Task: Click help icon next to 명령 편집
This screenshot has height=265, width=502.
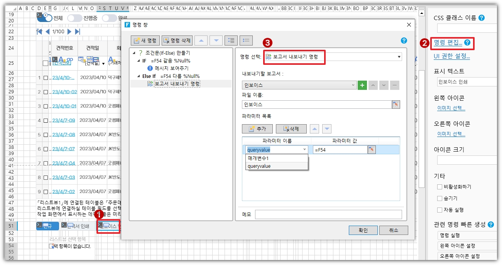Action: pyautogui.click(x=467, y=43)
